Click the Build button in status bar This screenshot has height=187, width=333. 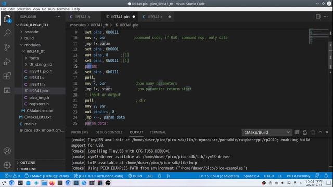click(x=135, y=176)
